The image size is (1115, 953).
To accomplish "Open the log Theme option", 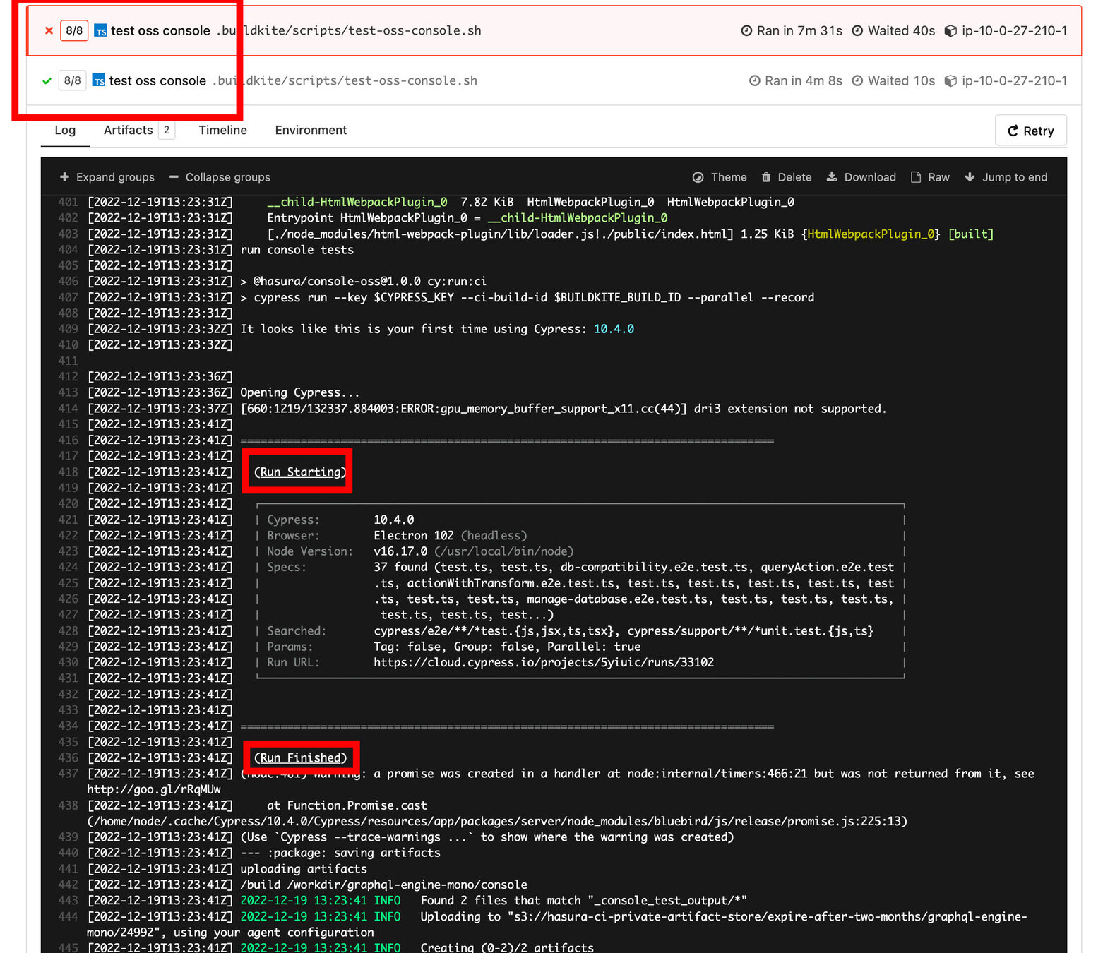I will point(720,177).
